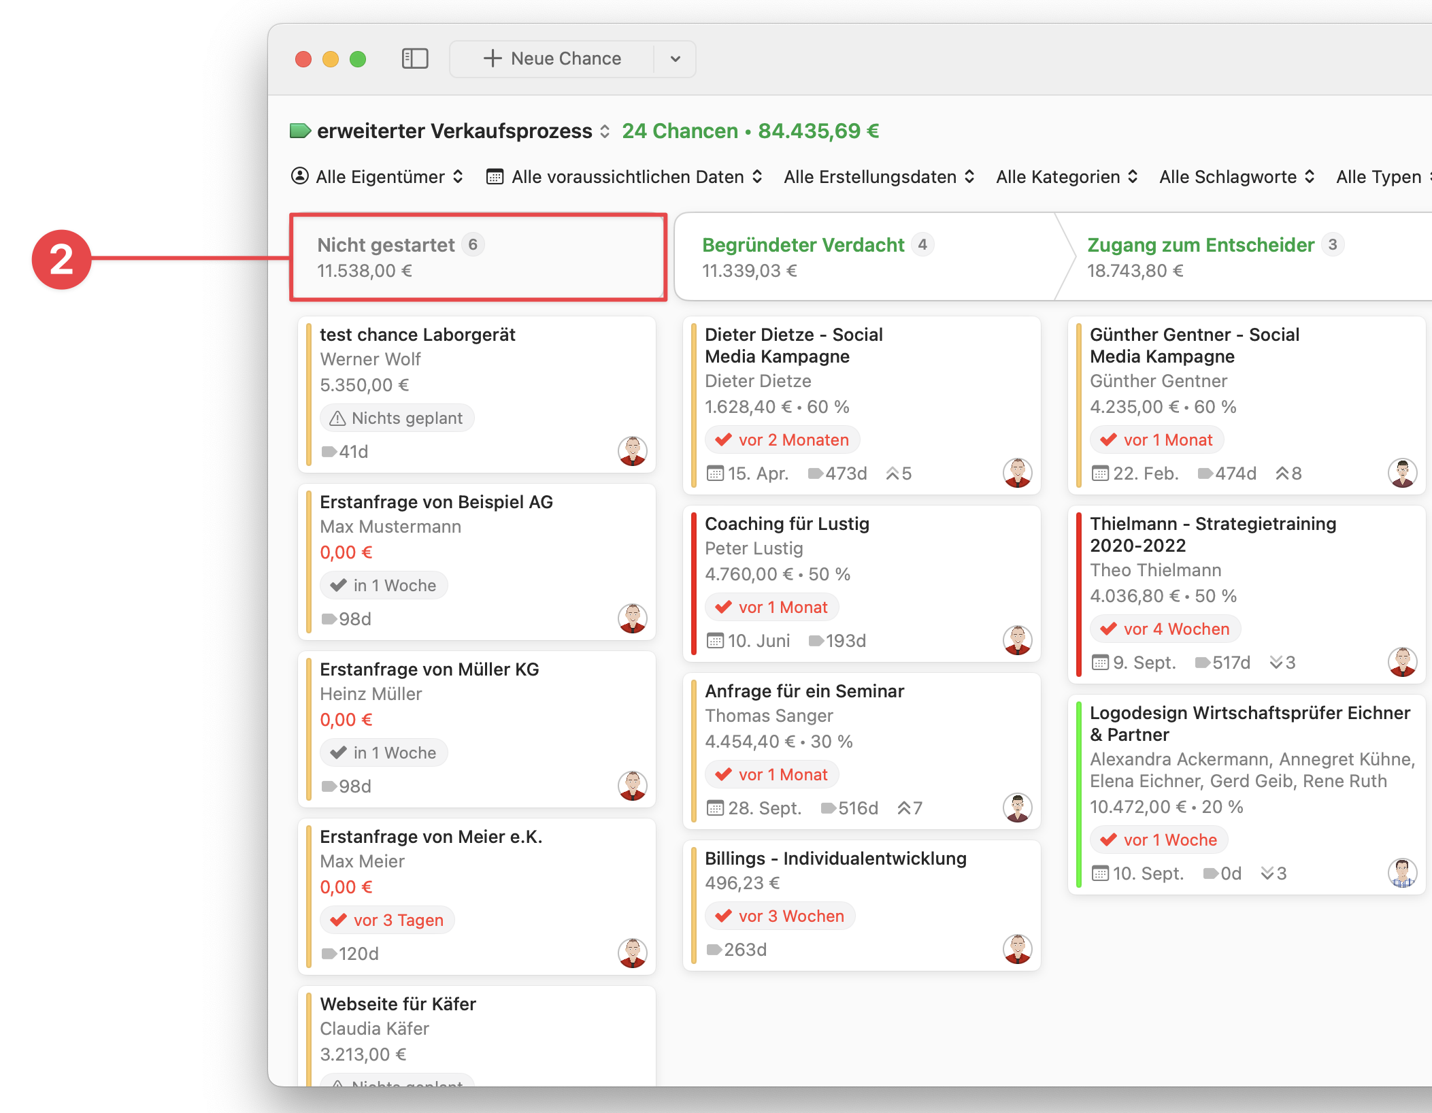
Task: Toggle the sidebar panel icon
Action: point(414,59)
